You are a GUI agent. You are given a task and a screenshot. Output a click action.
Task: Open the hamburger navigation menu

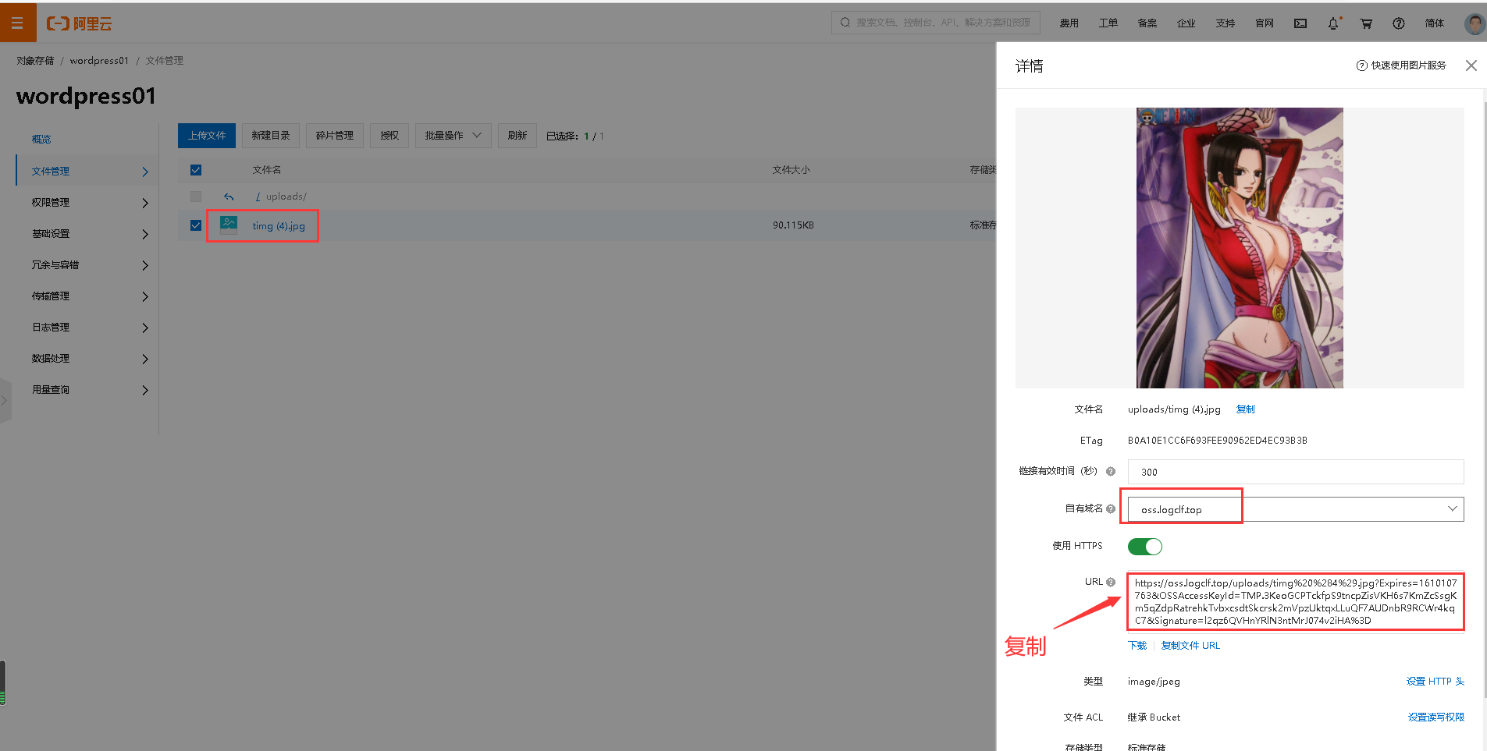[17, 23]
